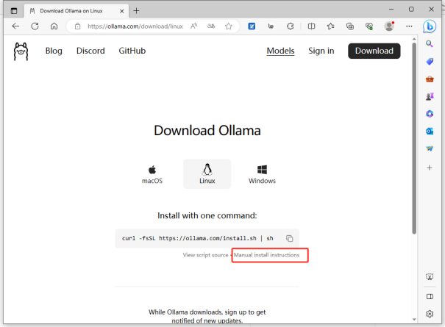This screenshot has height=327, width=445.
Task: Open the Discord link
Action: coord(90,51)
